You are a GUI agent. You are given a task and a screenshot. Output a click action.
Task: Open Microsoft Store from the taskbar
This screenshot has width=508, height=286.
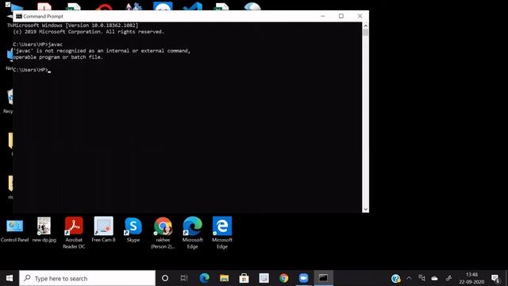tap(244, 278)
